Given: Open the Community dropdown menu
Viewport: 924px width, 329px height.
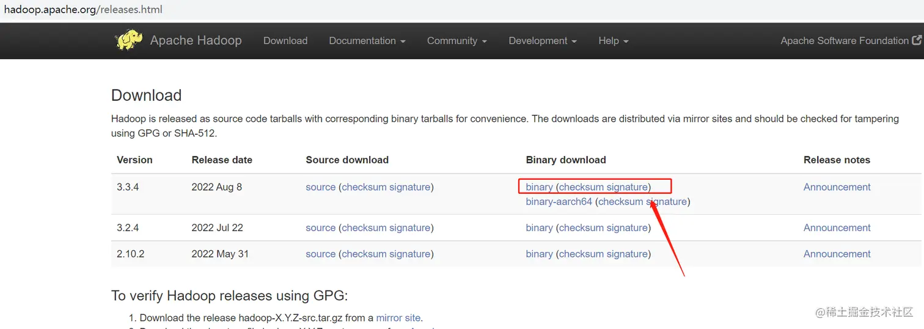Looking at the screenshot, I should (x=457, y=41).
